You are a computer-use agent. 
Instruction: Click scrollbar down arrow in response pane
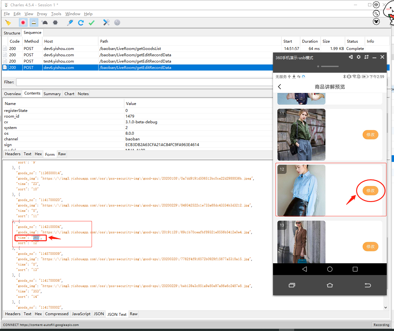point(385,307)
